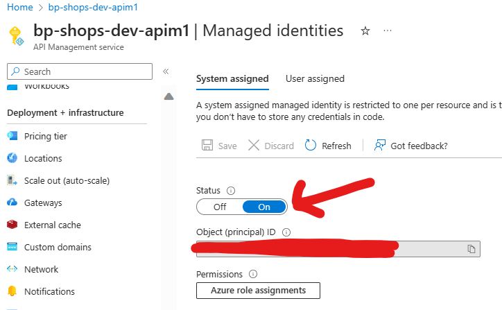Open bp-shops-dev-apim1 breadcrumb link
This screenshot has width=502, height=310.
(93, 7)
